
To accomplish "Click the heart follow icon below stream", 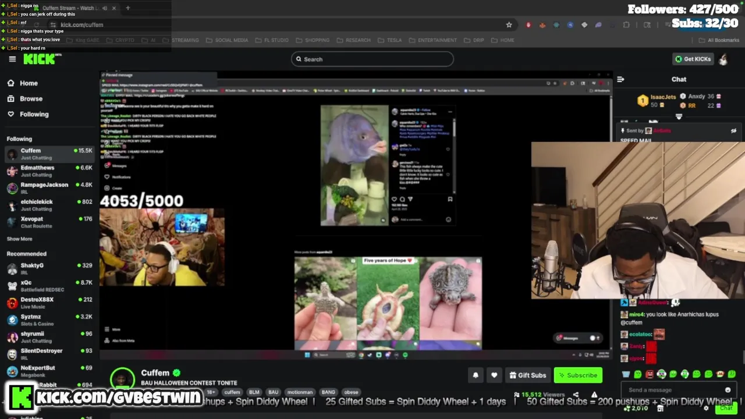I will click(494, 375).
